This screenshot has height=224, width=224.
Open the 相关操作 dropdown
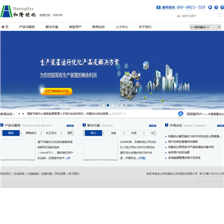205,27
